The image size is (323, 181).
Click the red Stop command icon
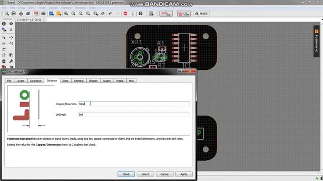(126, 14)
